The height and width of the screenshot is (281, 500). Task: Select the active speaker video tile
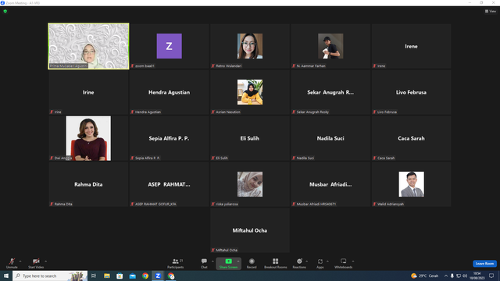coord(88,46)
